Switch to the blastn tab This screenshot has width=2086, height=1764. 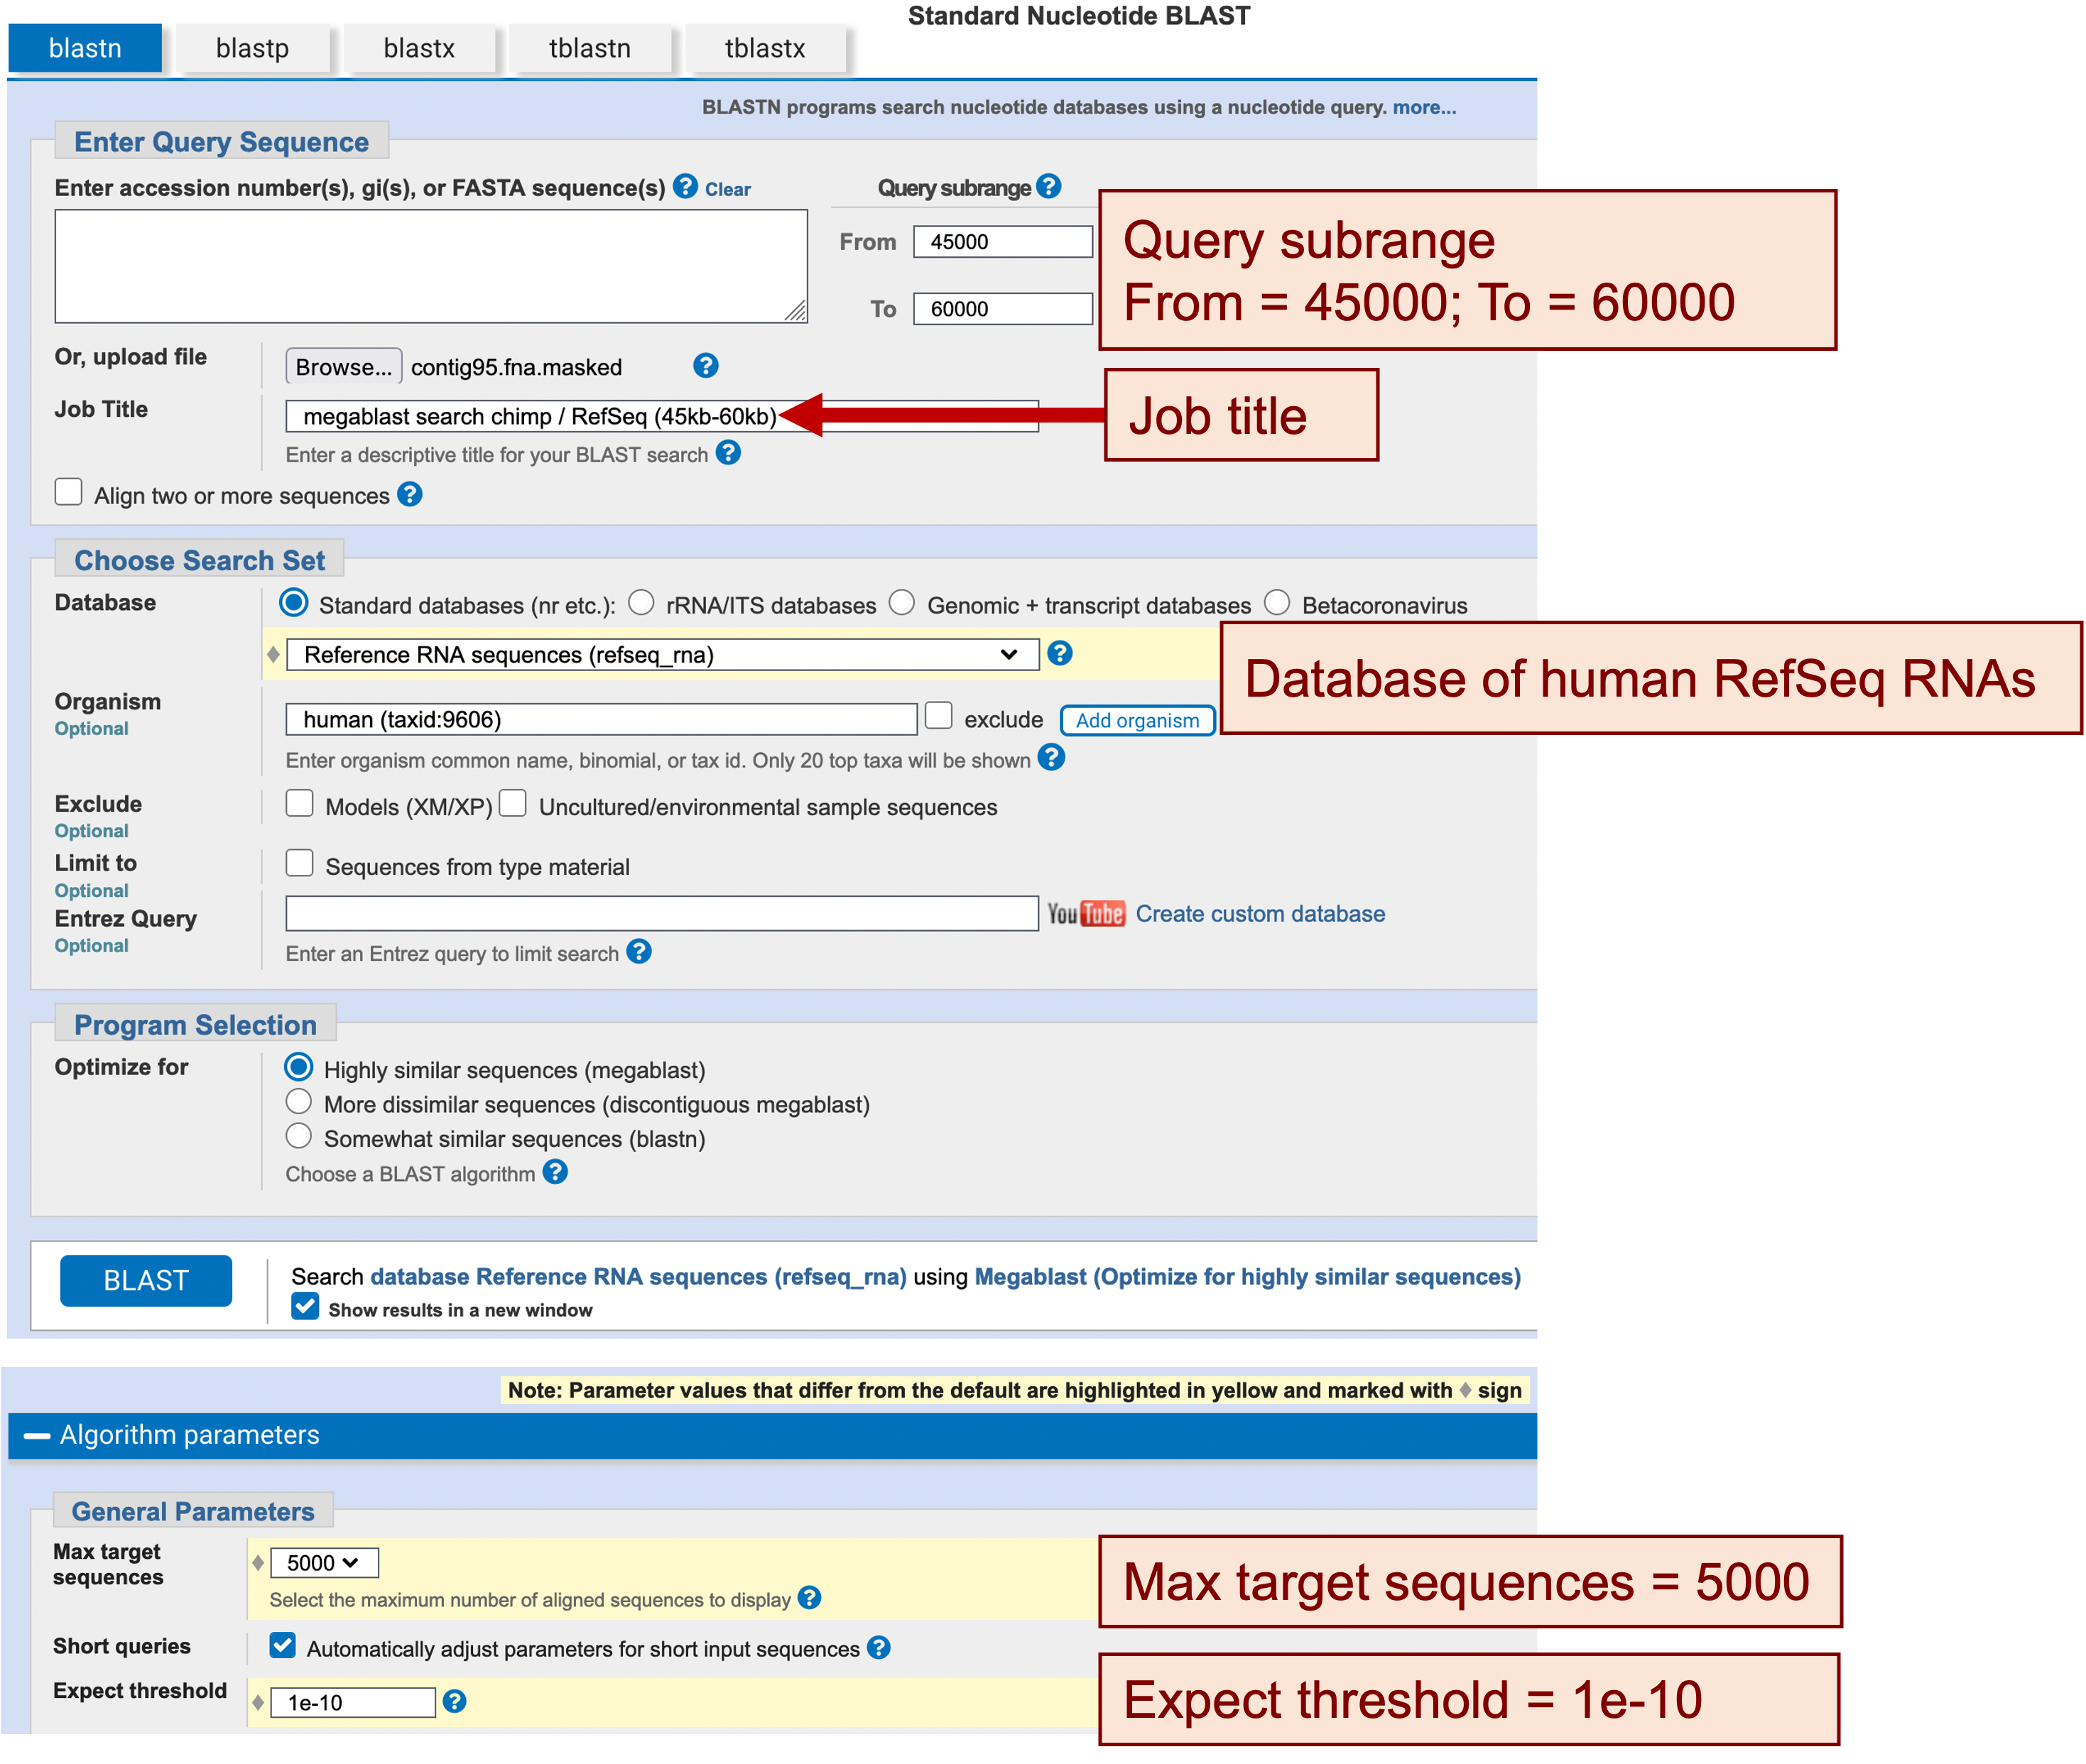click(x=85, y=48)
